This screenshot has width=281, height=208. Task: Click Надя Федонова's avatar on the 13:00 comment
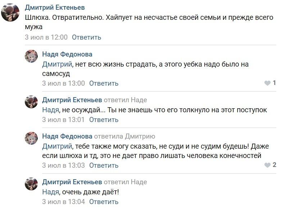coord(31,56)
